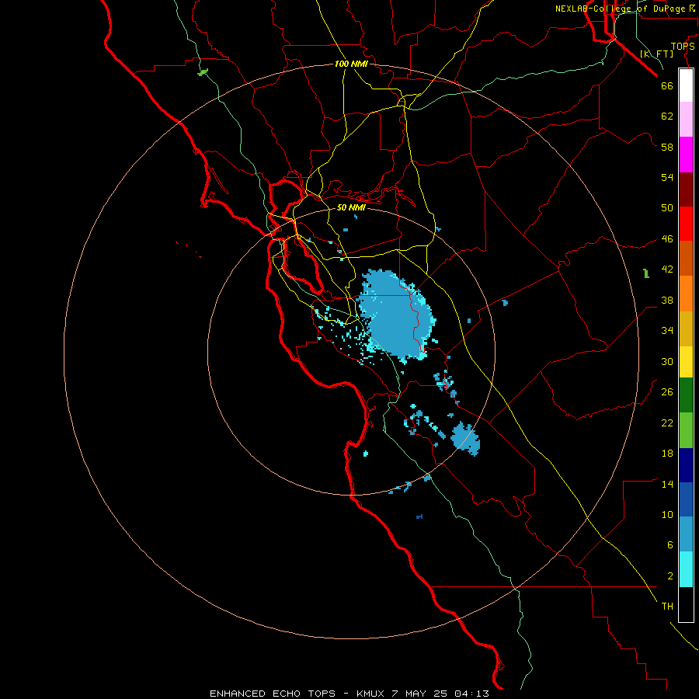This screenshot has width=699, height=699.
Task: Click the rounded blue echo southeast of center
Action: (x=465, y=439)
